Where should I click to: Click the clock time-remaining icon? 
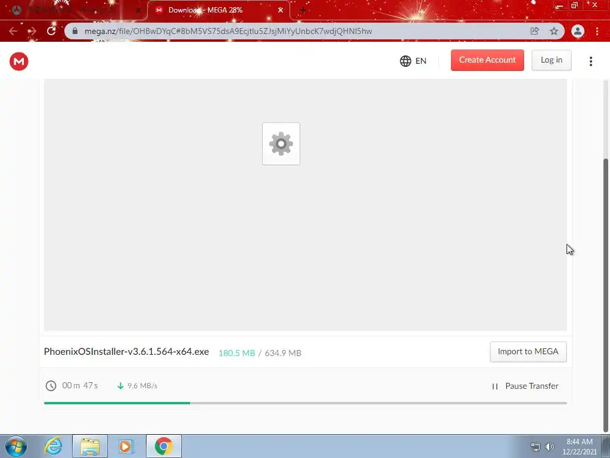[51, 386]
